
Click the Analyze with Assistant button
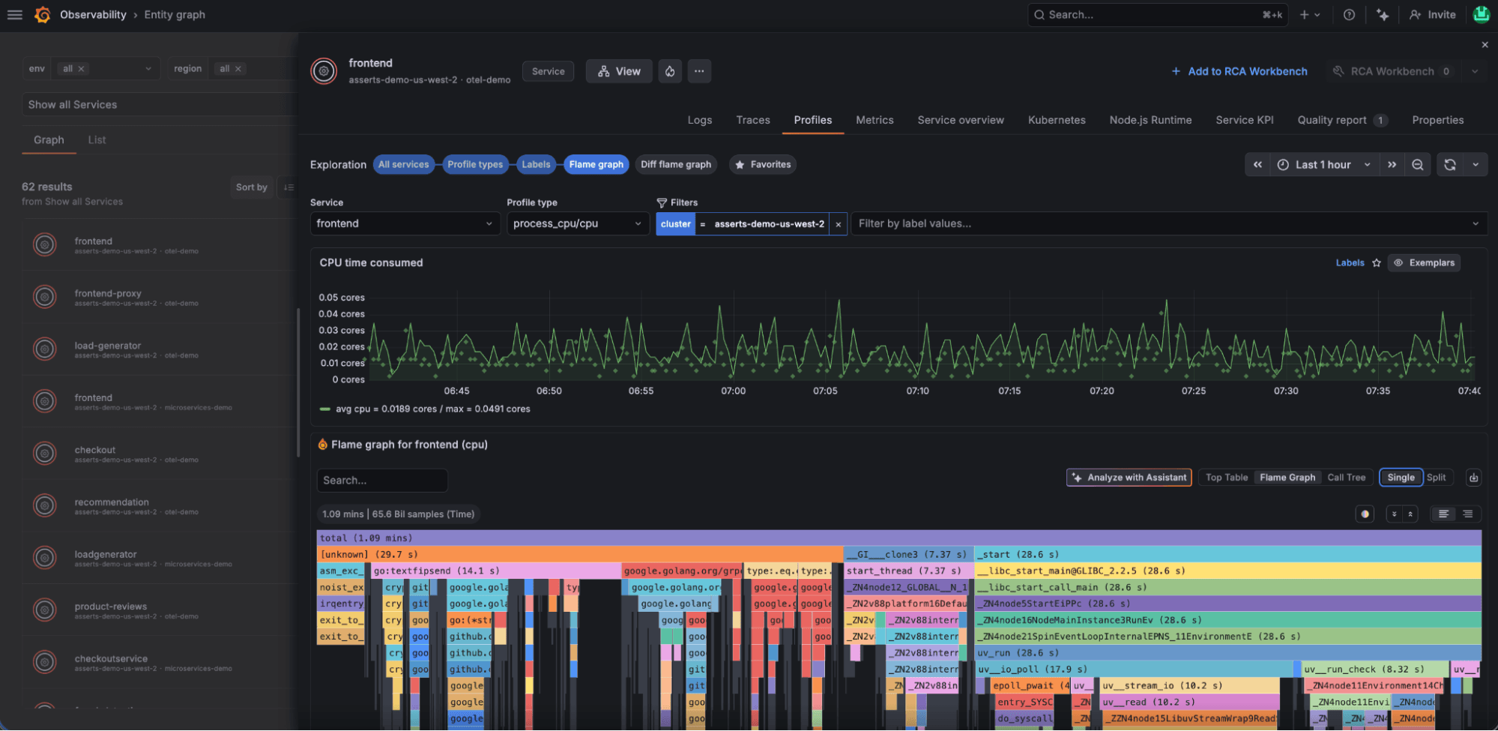coord(1129,478)
